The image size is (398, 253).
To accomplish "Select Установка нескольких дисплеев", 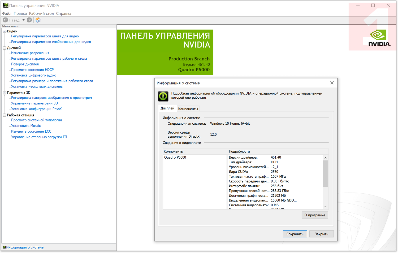I will click(37, 86).
